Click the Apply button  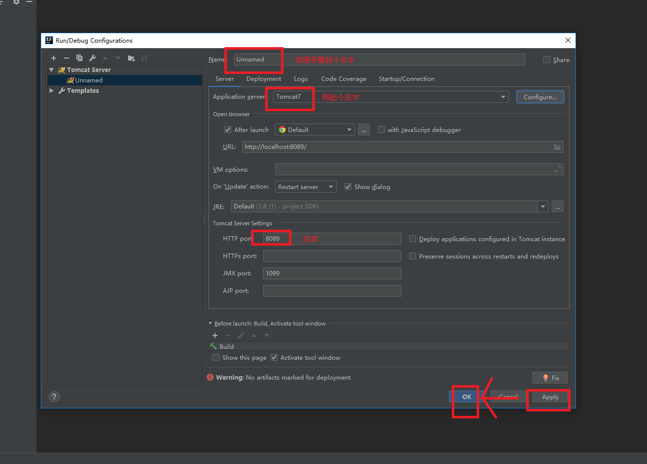[550, 397]
